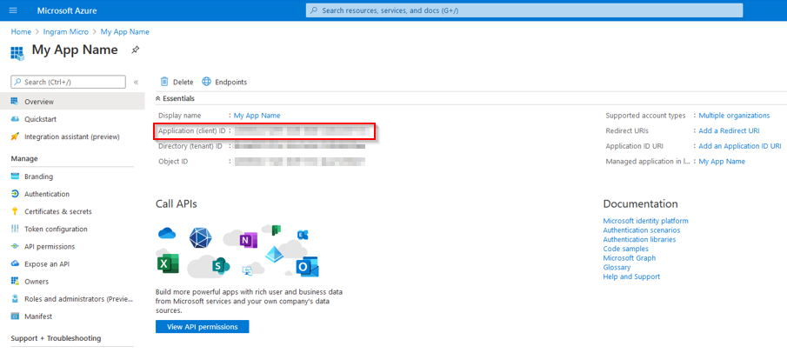Click the Endpoints globe icon
787x353 pixels.
point(206,82)
